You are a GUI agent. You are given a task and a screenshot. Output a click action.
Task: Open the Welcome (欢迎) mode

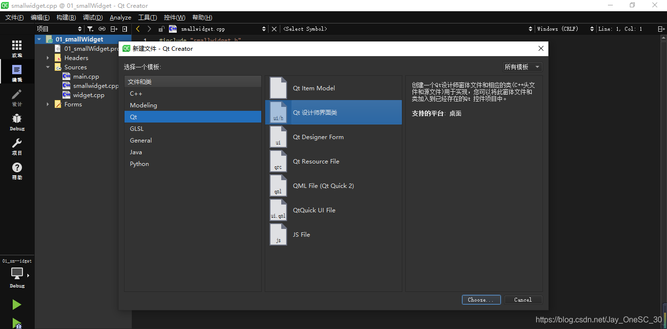pos(17,49)
